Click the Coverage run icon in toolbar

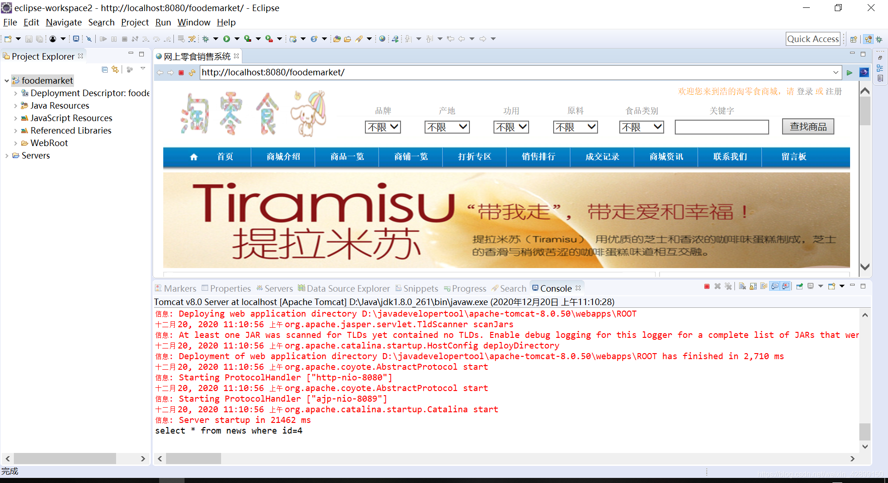point(248,39)
